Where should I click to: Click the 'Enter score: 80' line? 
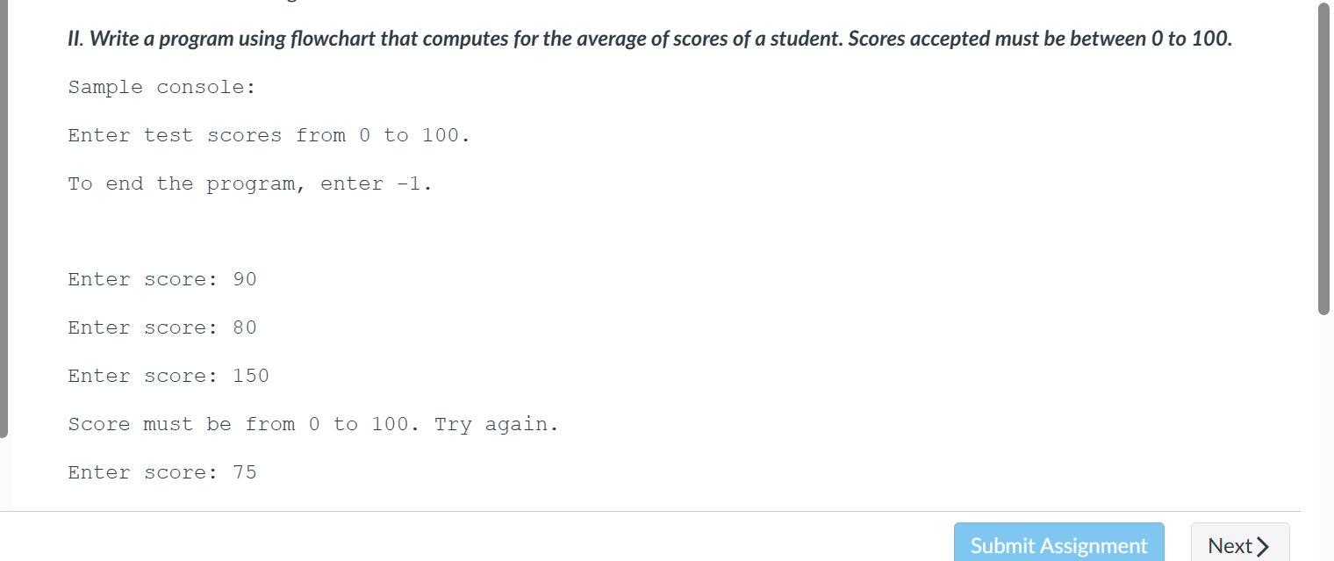click(162, 327)
